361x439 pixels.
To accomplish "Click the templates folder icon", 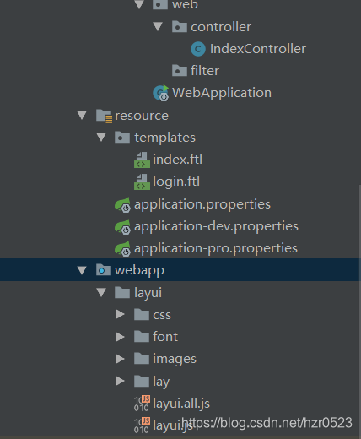I will pyautogui.click(x=122, y=138).
